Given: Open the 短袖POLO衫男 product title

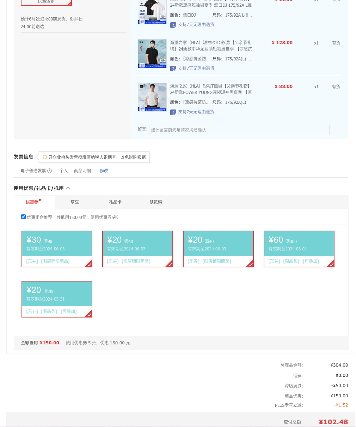Looking at the screenshot, I should (211, 46).
